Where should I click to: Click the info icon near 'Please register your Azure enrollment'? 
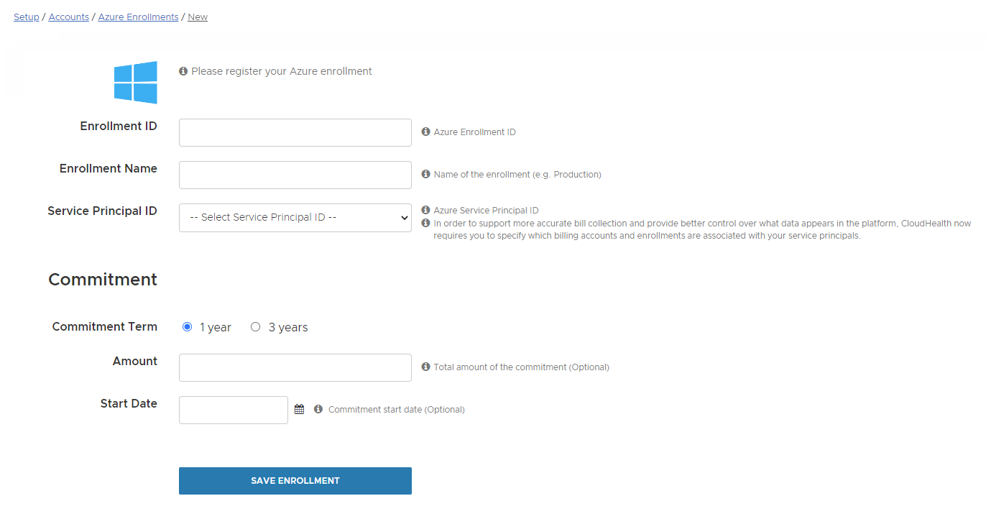click(x=183, y=70)
